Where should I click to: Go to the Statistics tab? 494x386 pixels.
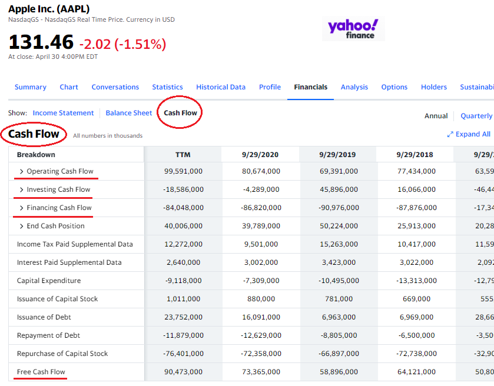[167, 87]
